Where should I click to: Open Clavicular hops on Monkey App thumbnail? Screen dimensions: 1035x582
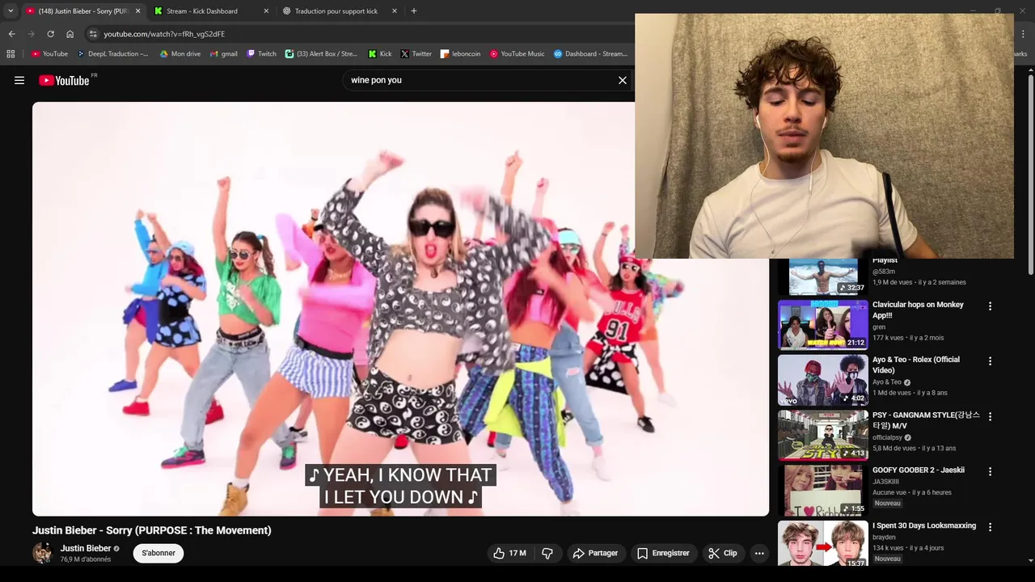pyautogui.click(x=823, y=325)
